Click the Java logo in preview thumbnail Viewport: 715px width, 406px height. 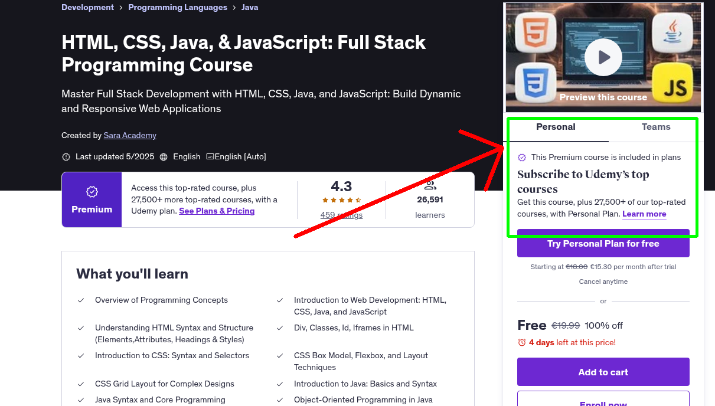672,31
